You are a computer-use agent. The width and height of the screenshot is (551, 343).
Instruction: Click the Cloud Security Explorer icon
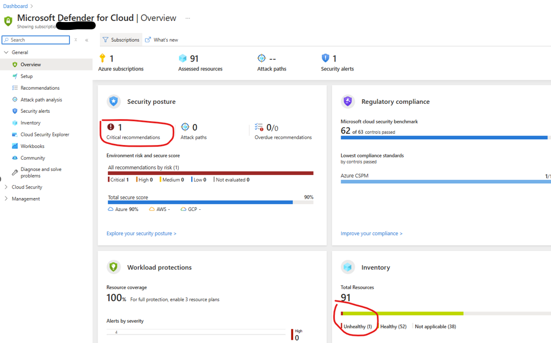point(15,134)
